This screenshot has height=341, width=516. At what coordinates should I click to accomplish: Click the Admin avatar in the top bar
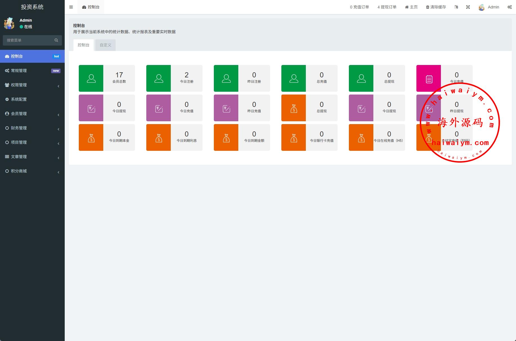pyautogui.click(x=481, y=7)
